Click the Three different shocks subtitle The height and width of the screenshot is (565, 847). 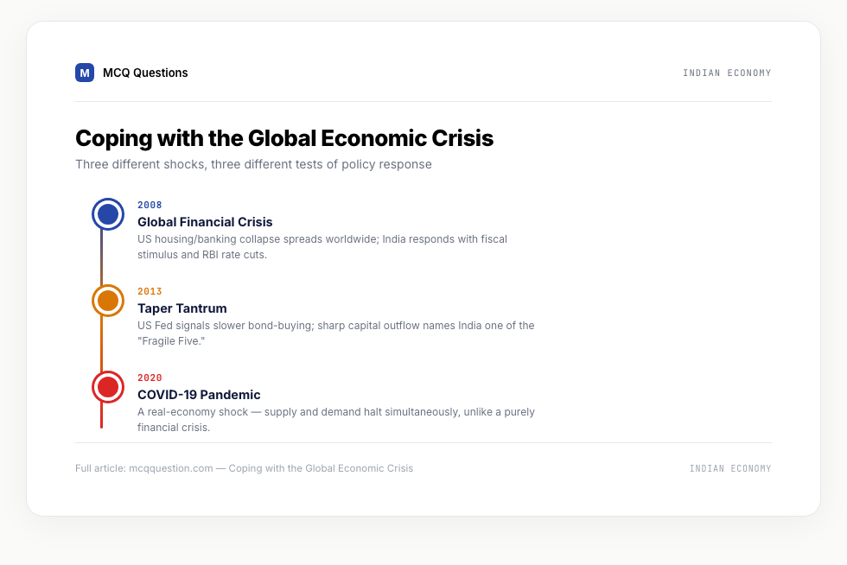[253, 164]
